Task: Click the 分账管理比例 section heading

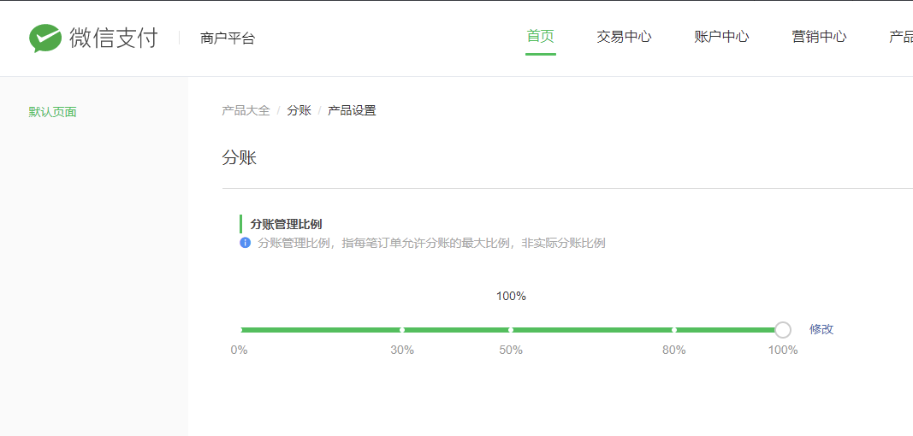Action: 286,224
